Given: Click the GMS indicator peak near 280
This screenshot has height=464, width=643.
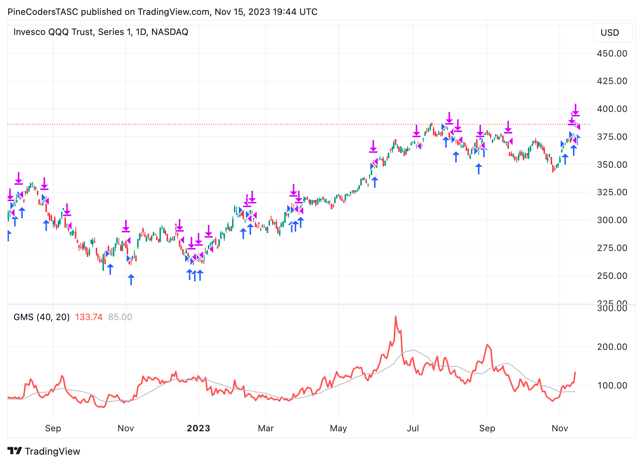Looking at the screenshot, I should [396, 317].
